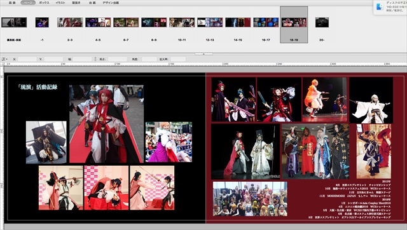The image size is (407, 230).
Task: Select the 「琉演」活動記録 title text
Action: (x=37, y=87)
